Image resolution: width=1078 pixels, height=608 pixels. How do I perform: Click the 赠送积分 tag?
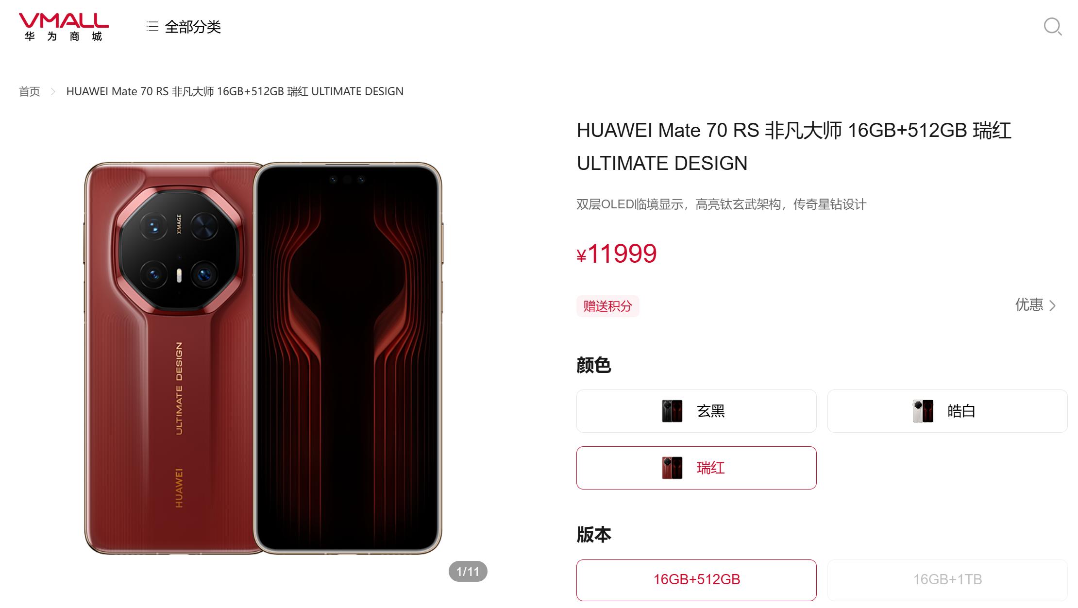pyautogui.click(x=607, y=306)
